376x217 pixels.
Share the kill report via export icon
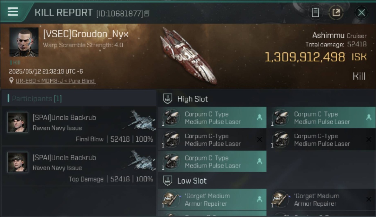click(x=336, y=12)
